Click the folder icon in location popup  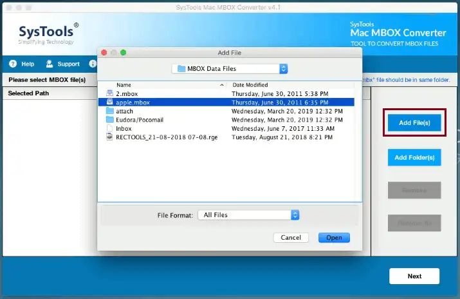181,69
